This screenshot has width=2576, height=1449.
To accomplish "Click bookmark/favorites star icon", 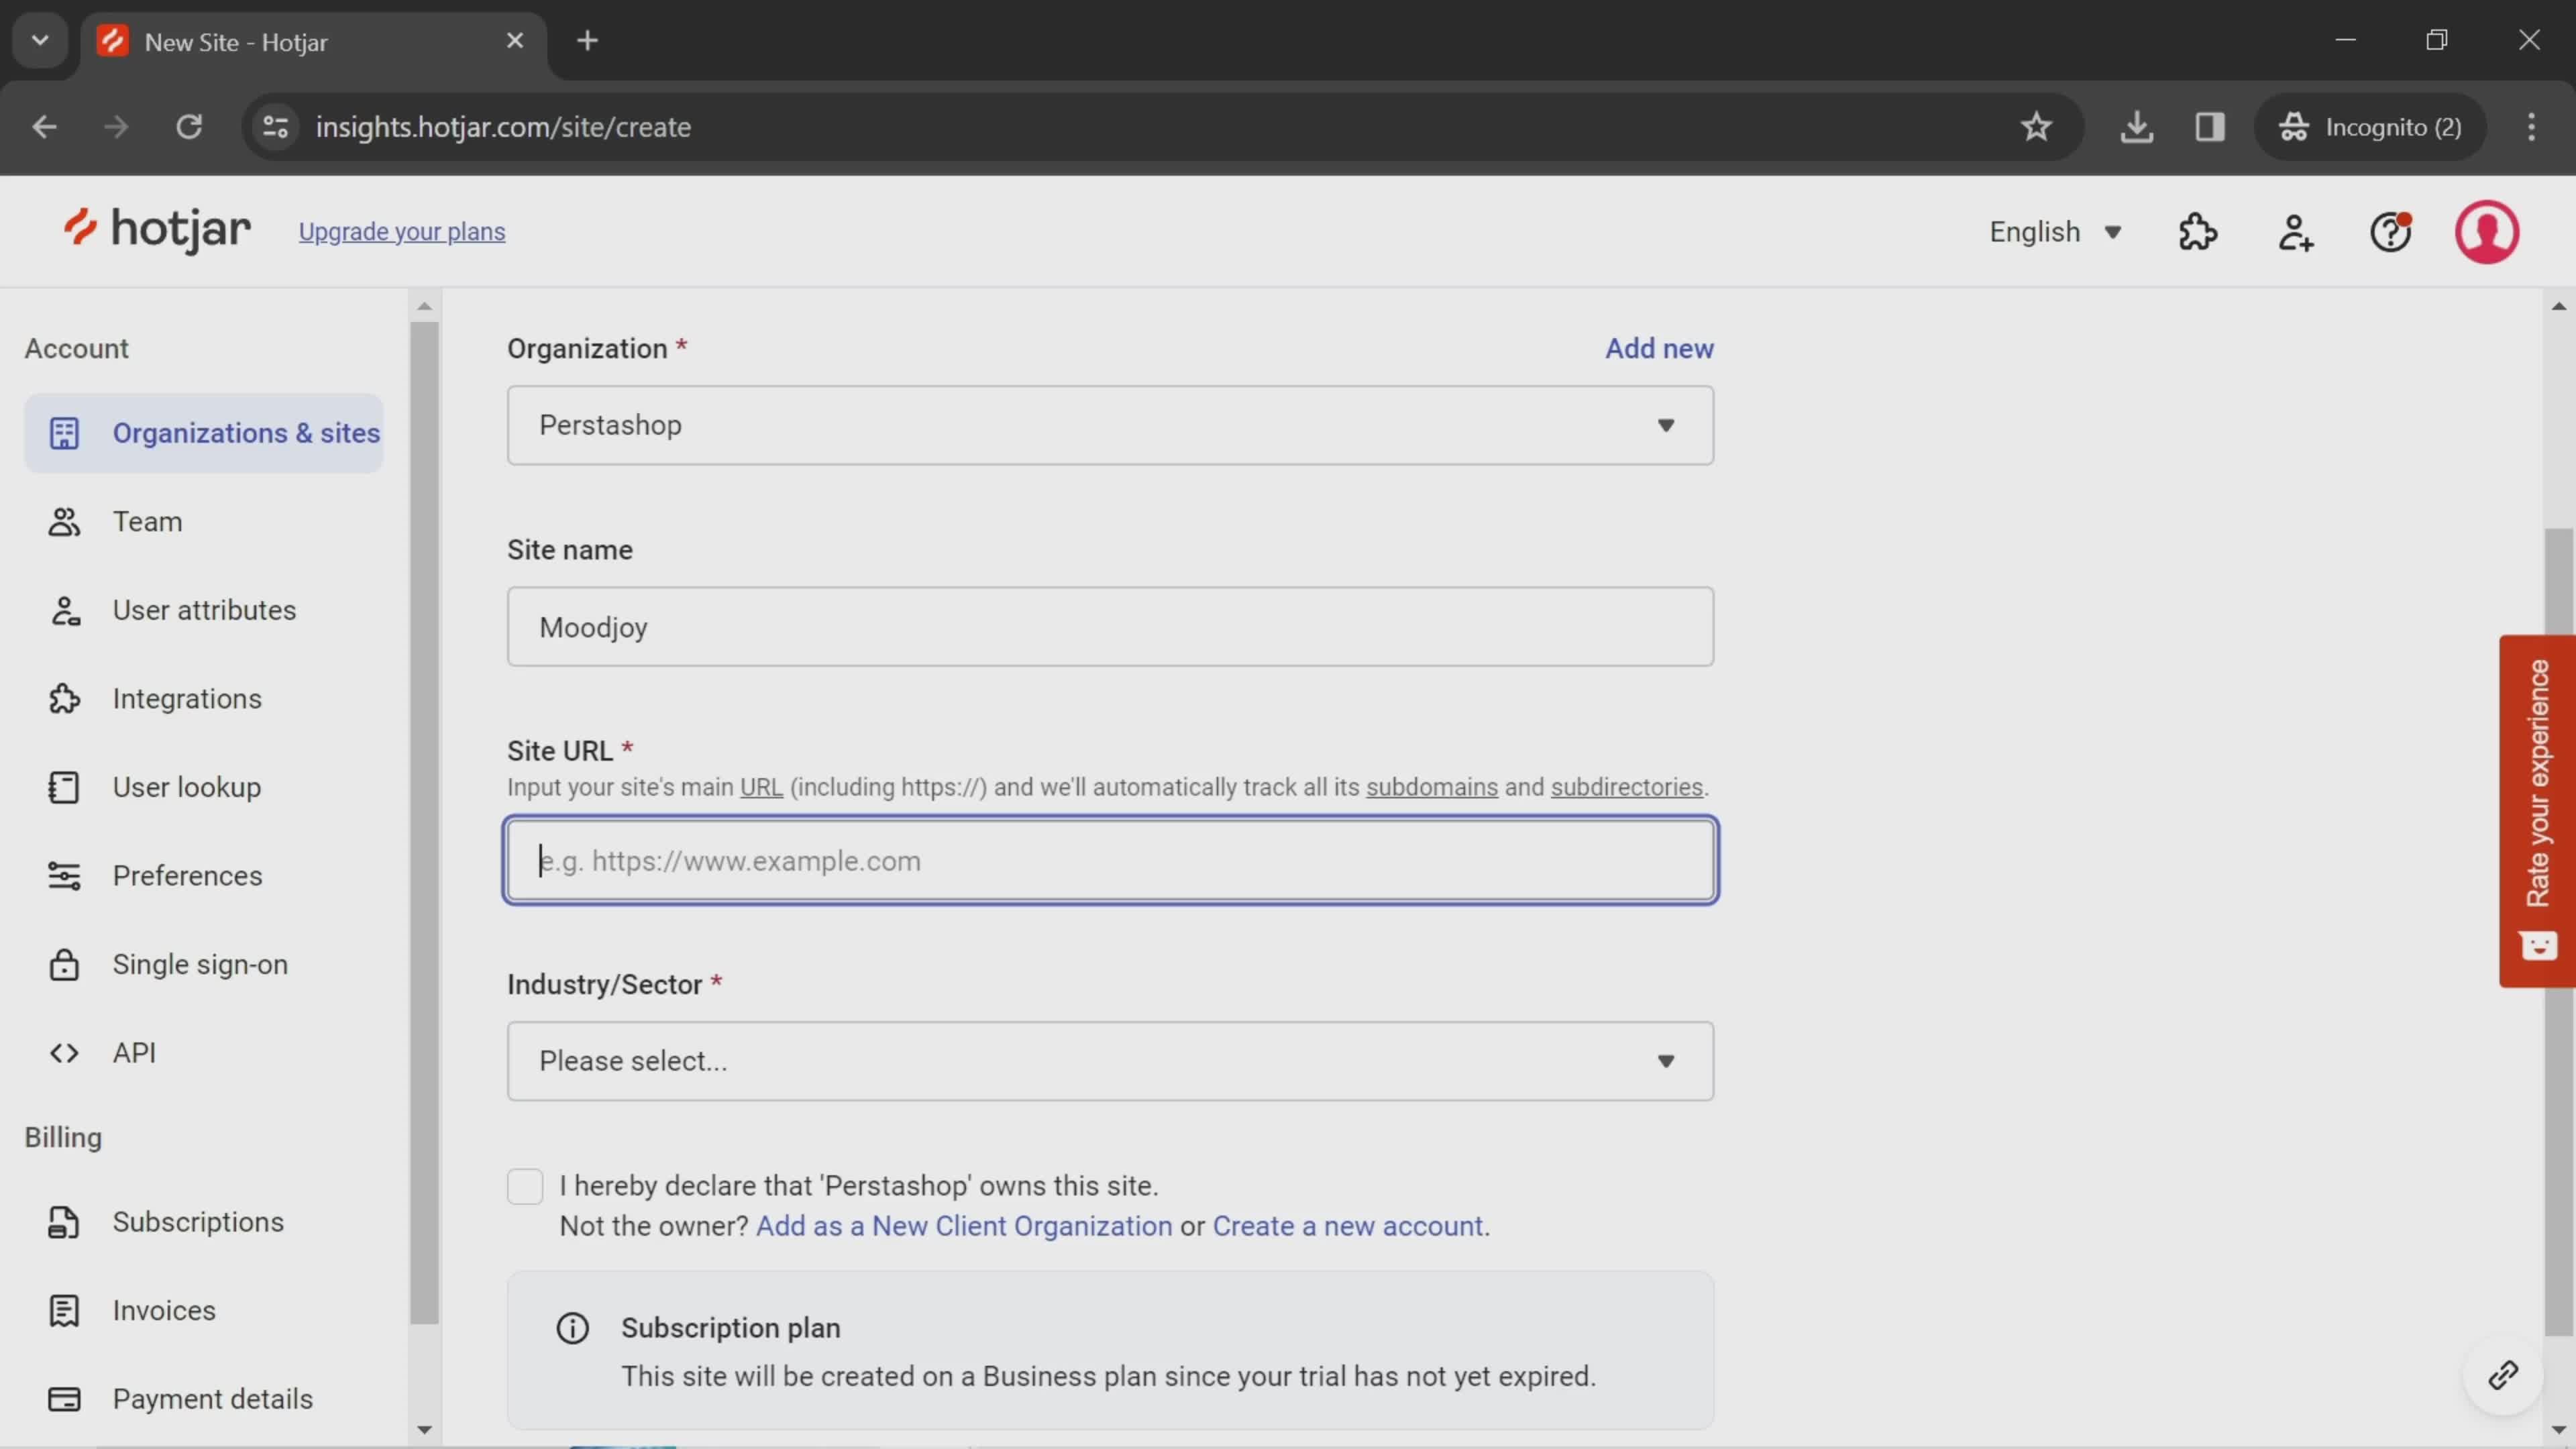I will (x=2037, y=125).
